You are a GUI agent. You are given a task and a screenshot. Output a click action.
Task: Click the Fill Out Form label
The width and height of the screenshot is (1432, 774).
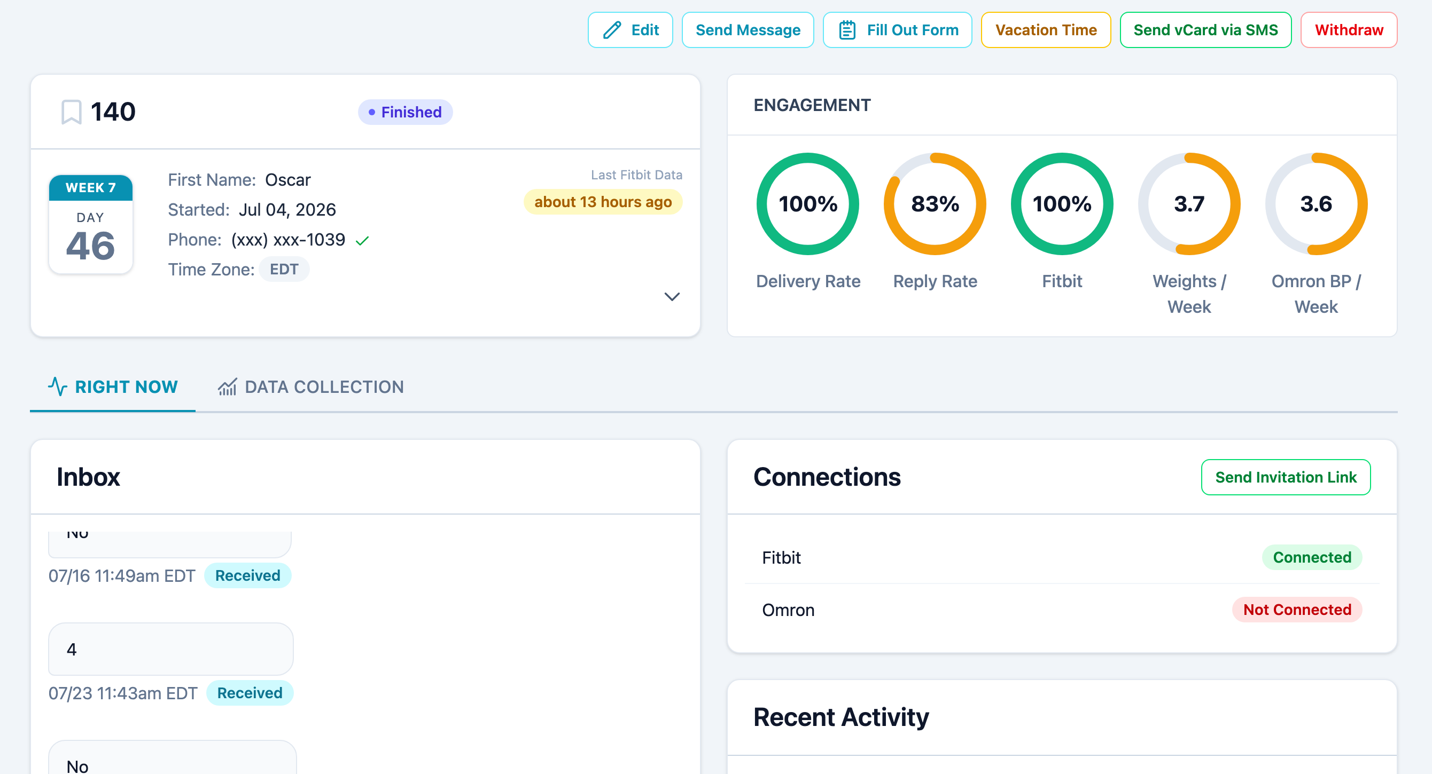[x=912, y=30]
